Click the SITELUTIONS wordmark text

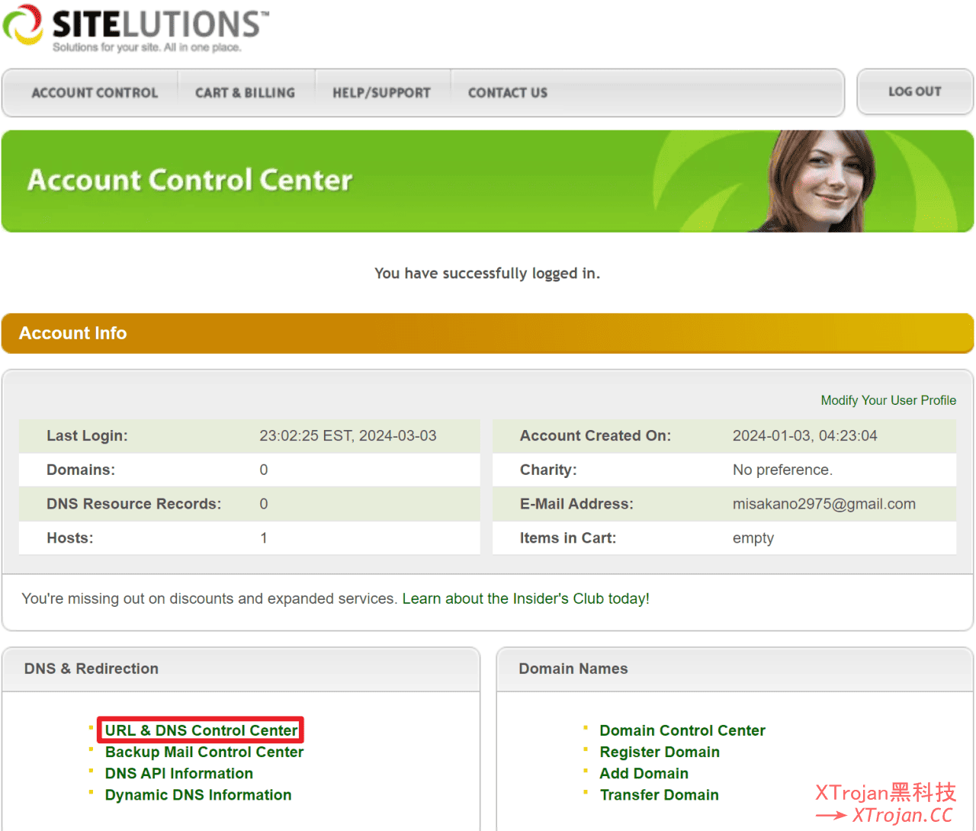pos(160,24)
